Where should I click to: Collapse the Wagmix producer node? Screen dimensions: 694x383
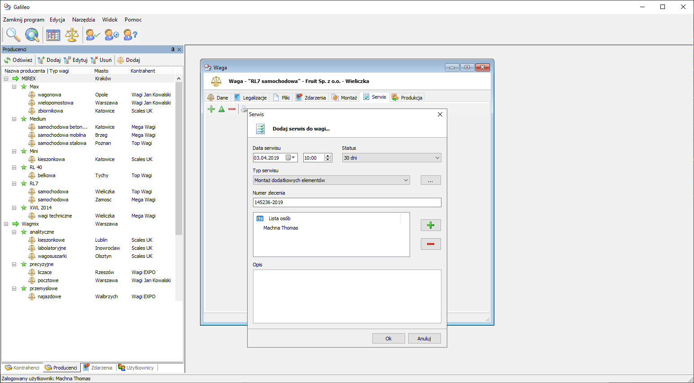point(6,224)
